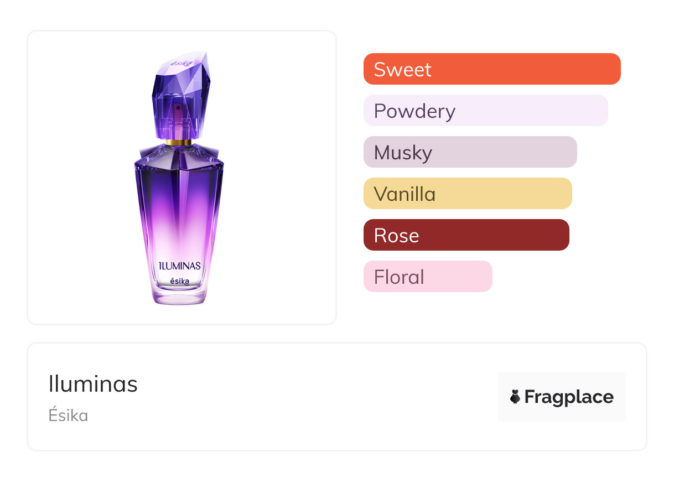Open the Ésika brand link

click(x=68, y=415)
